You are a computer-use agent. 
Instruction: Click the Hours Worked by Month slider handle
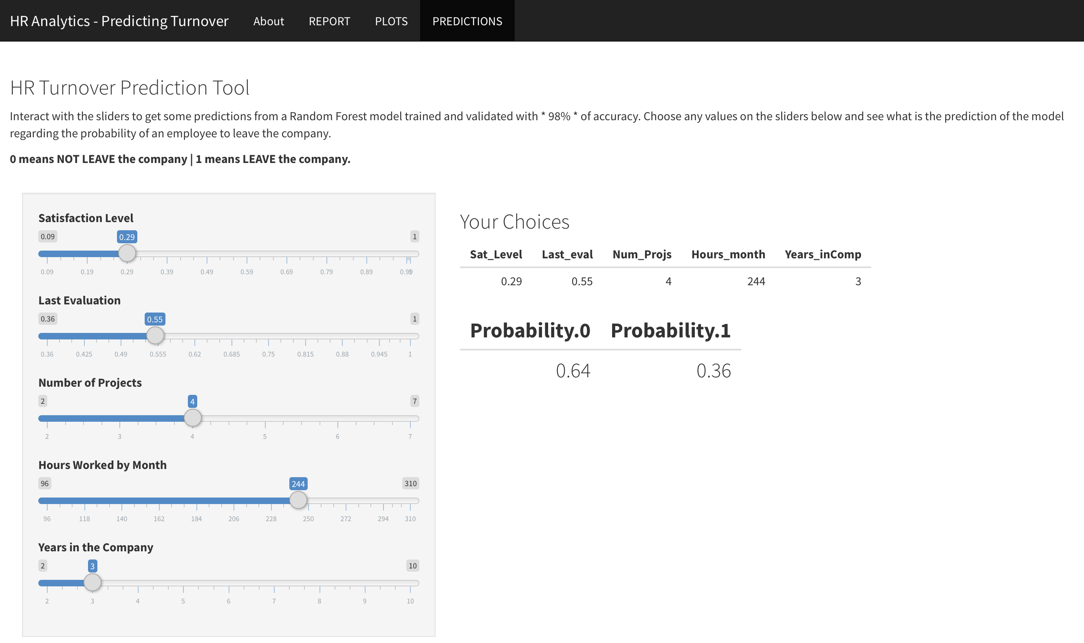coord(298,500)
